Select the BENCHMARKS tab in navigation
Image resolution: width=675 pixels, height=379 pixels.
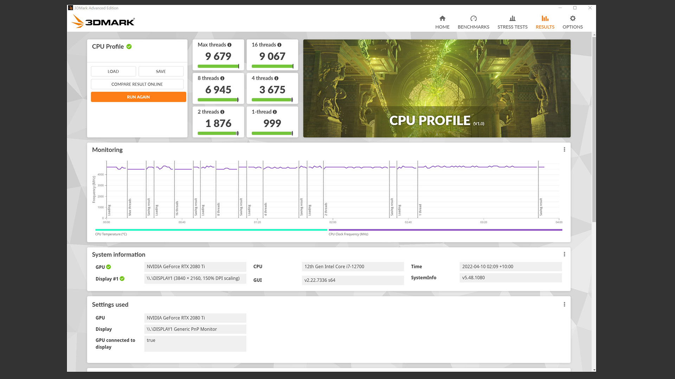coord(473,22)
